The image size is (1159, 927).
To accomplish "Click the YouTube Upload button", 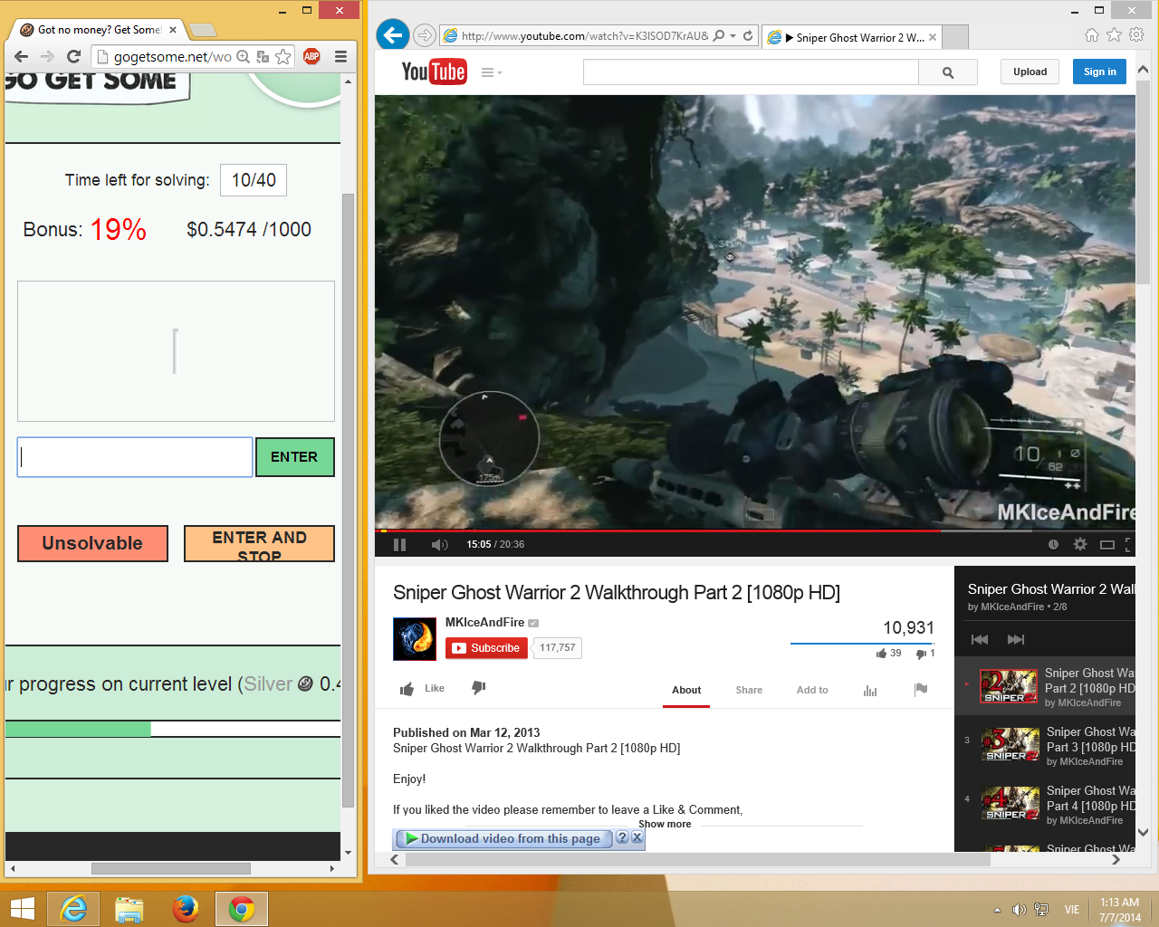I will click(x=1030, y=72).
